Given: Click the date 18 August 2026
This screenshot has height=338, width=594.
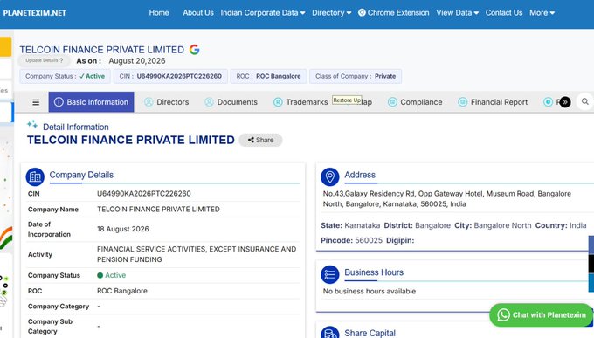Looking at the screenshot, I should [x=123, y=229].
